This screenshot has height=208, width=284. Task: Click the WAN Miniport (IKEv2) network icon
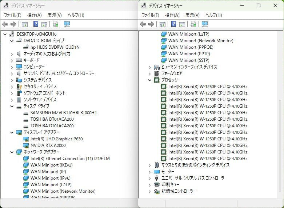point(26,165)
